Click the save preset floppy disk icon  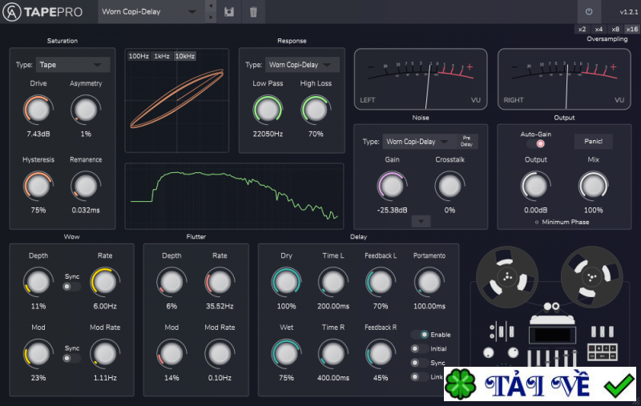click(229, 12)
